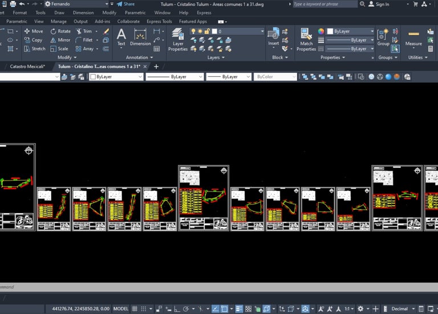Image resolution: width=438 pixels, height=314 pixels.
Task: Open the layer 0 dropdown list
Action: click(x=262, y=31)
